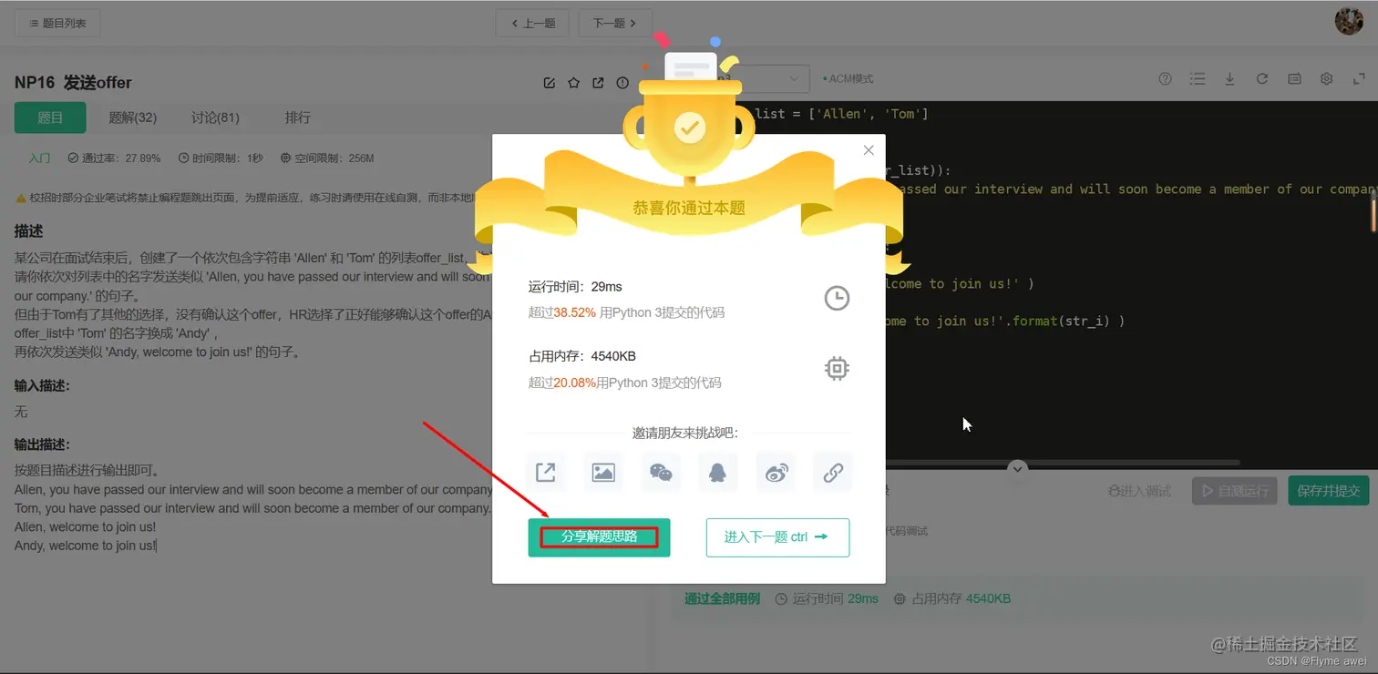Open the settings gear in the editor toolbar

point(1326,78)
